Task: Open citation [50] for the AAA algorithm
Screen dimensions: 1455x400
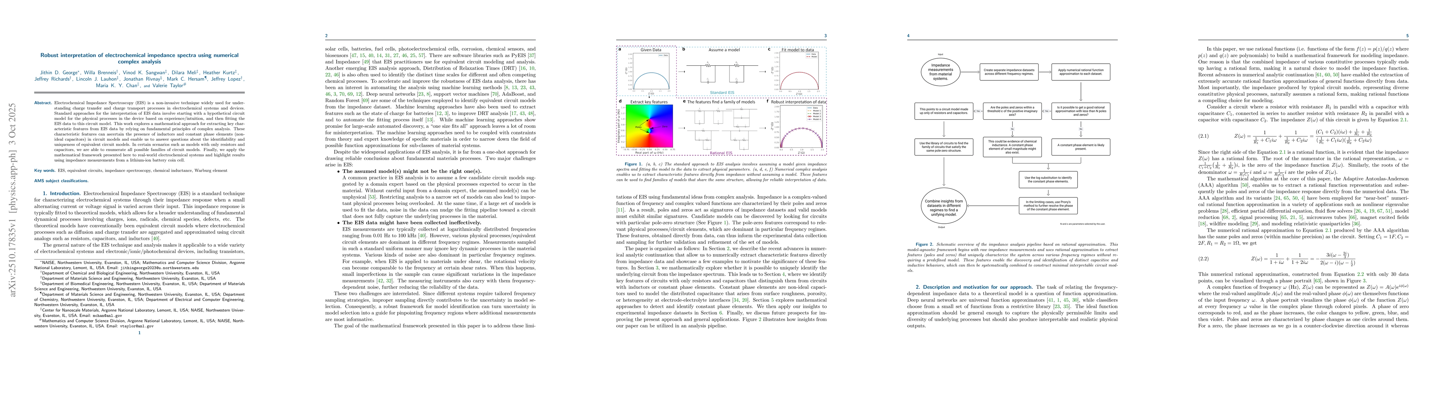Action: [1245, 185]
